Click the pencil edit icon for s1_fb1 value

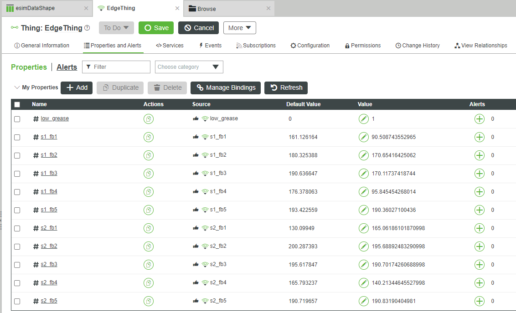tap(364, 137)
